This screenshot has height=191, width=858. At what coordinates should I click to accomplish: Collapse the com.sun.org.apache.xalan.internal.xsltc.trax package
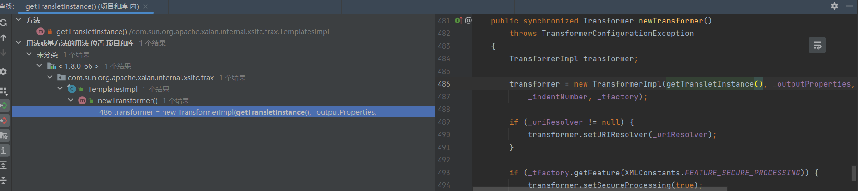pos(50,77)
